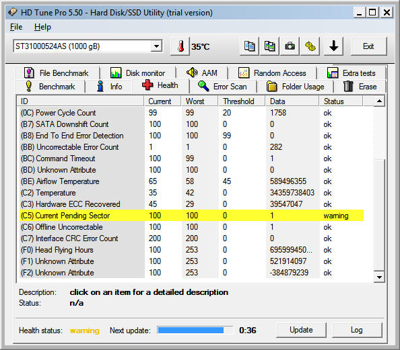The width and height of the screenshot is (400, 350).
Task: Click the Current column header
Action: tap(162, 101)
